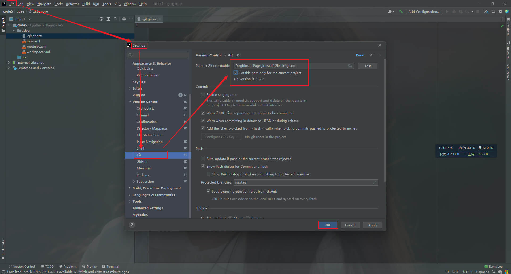
Task: Open the Terminal tool window tab
Action: click(x=110, y=266)
